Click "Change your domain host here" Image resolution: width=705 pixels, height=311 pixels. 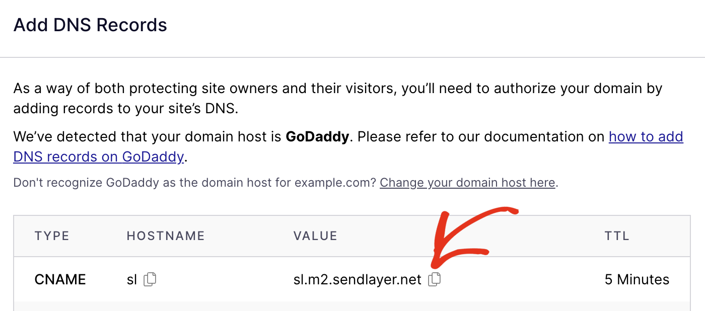coord(466,182)
